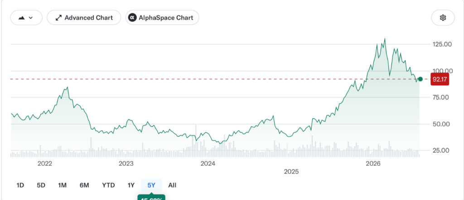Select the 1D time range
This screenshot has height=200, width=464.
point(20,185)
